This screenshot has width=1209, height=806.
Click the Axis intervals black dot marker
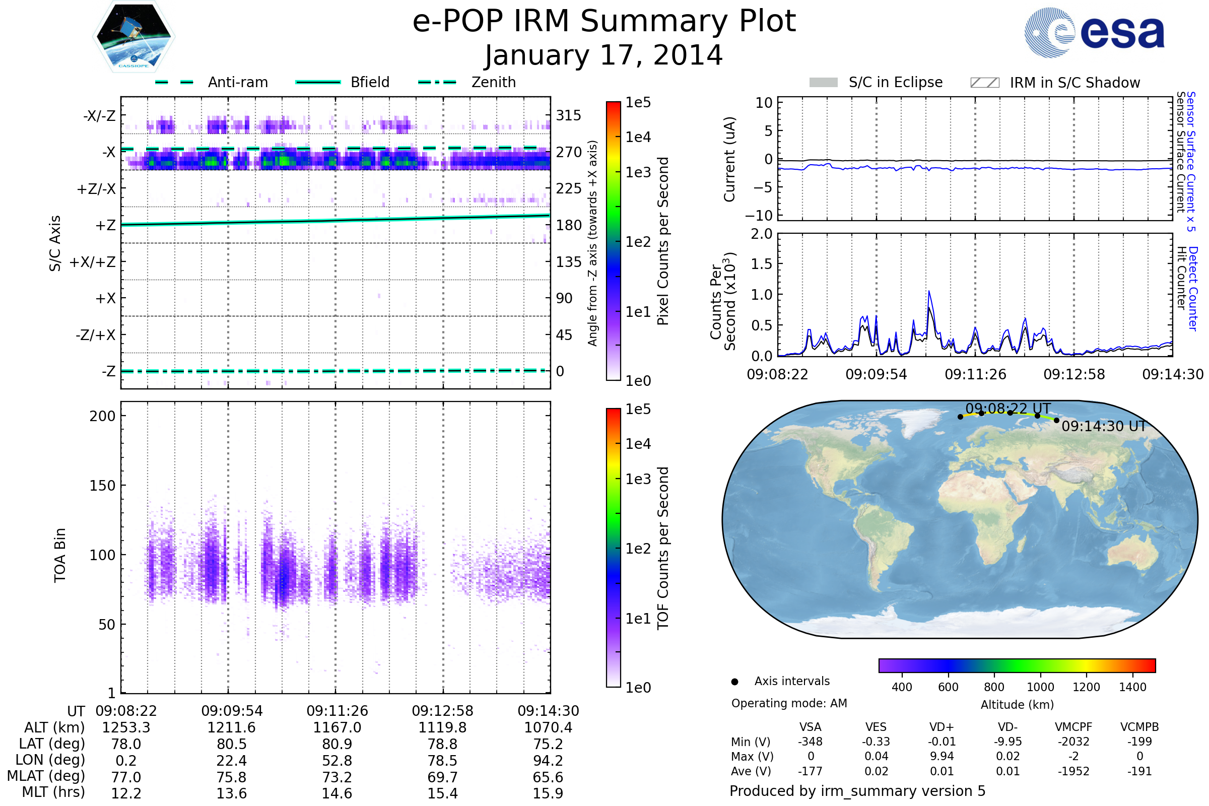coord(734,682)
